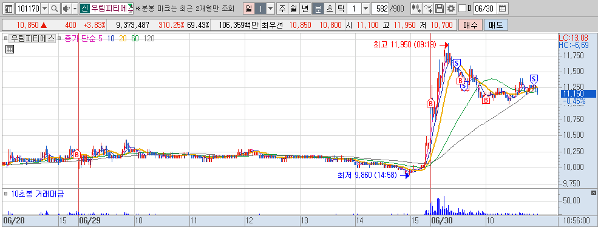This screenshot has height=227, width=598.
Task: Click the minute interval value field 1
Action: pos(354,8)
